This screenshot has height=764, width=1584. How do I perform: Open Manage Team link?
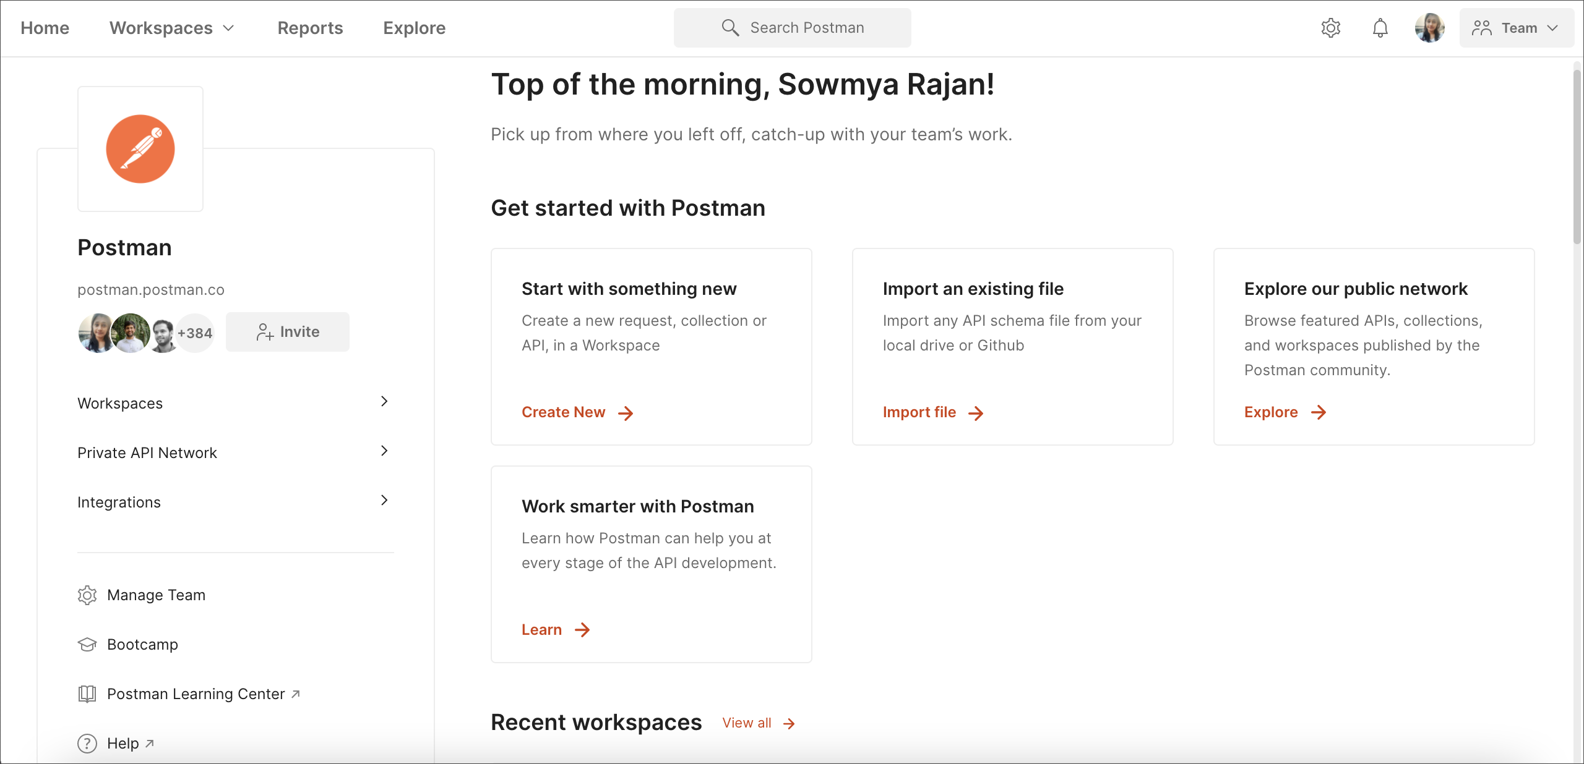(x=156, y=595)
